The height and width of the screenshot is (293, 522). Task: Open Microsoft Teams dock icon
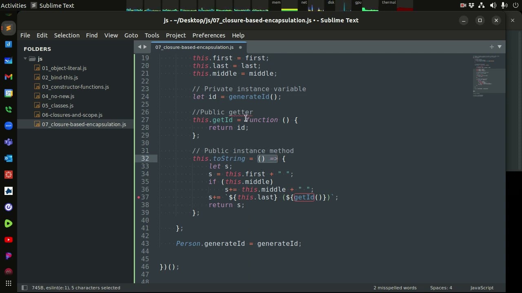tap(9, 142)
